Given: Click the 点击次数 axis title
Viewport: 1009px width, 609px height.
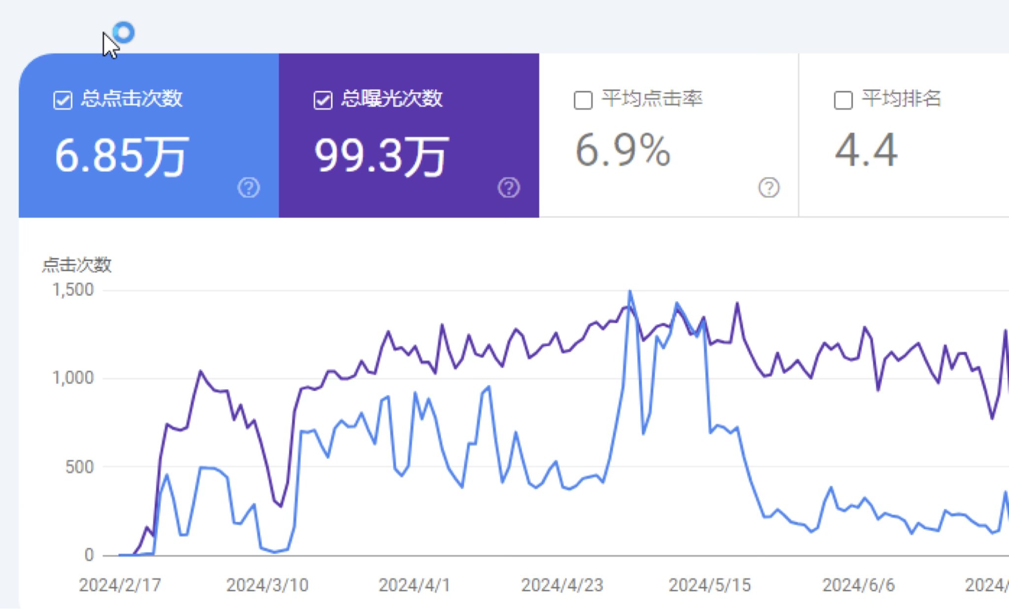Looking at the screenshot, I should (x=77, y=265).
